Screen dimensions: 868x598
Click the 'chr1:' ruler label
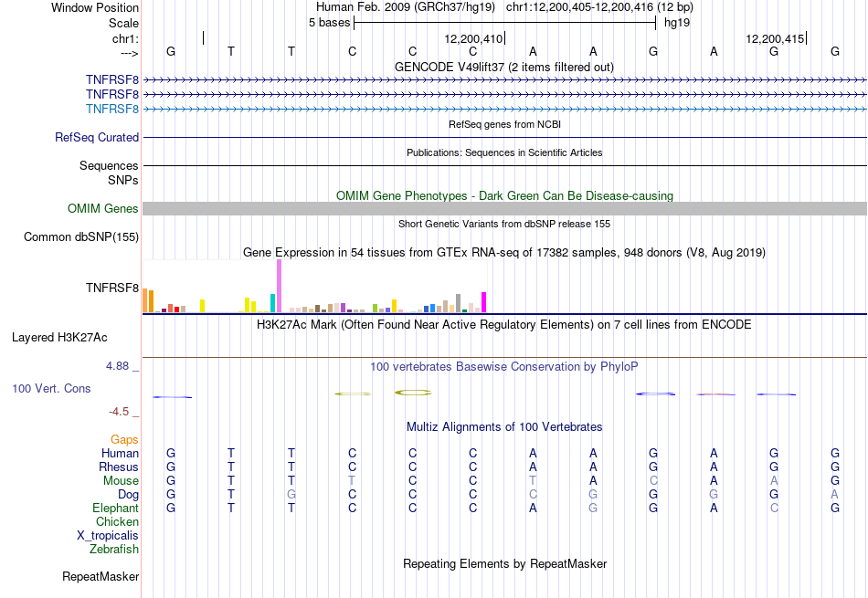tap(125, 38)
